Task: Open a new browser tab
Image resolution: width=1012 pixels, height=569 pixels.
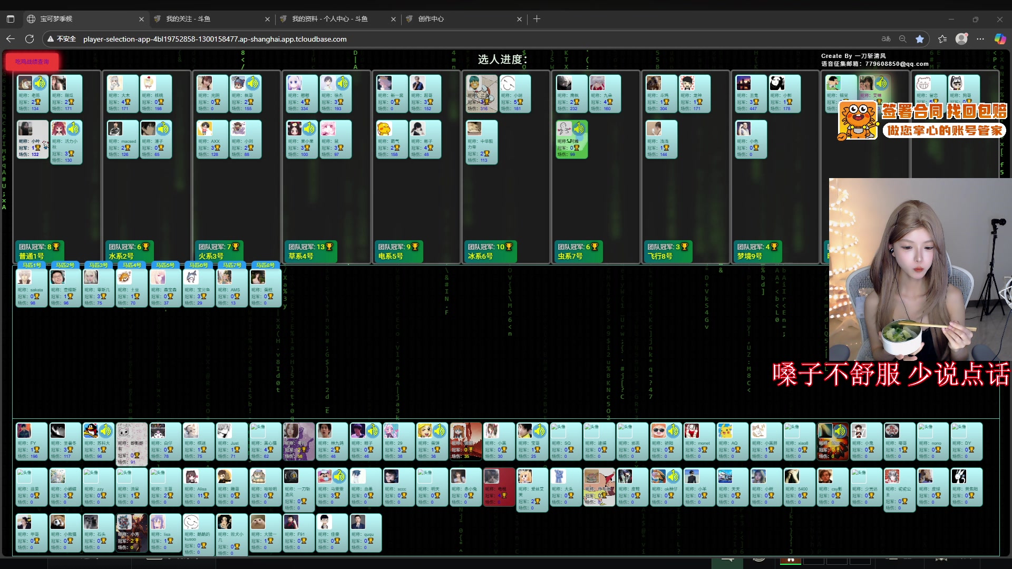Action: tap(537, 19)
